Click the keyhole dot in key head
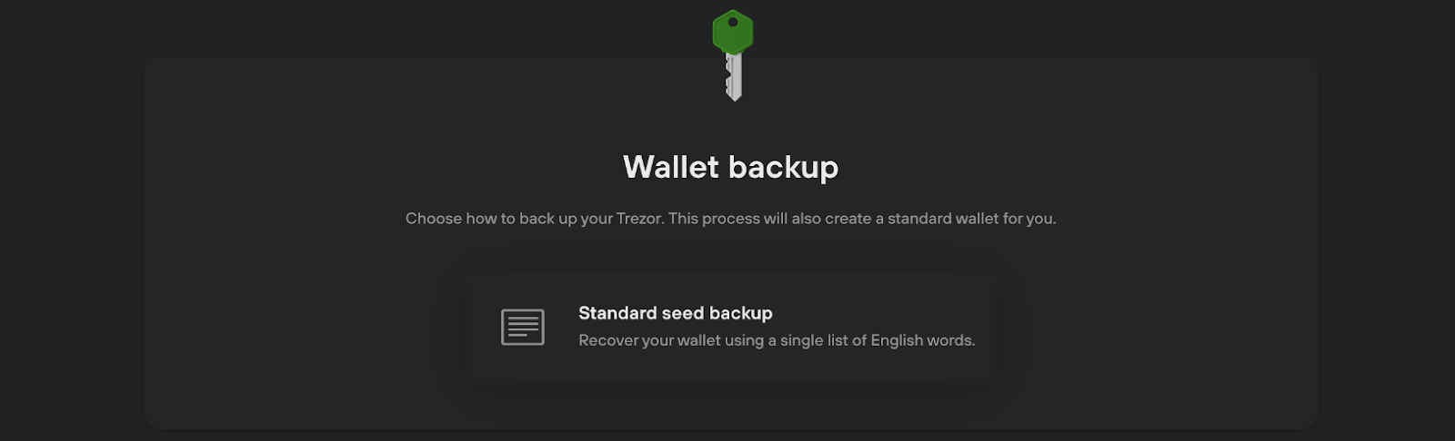 (x=733, y=23)
